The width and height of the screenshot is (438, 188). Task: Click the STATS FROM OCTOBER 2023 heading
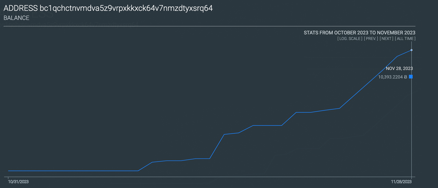tap(359, 32)
